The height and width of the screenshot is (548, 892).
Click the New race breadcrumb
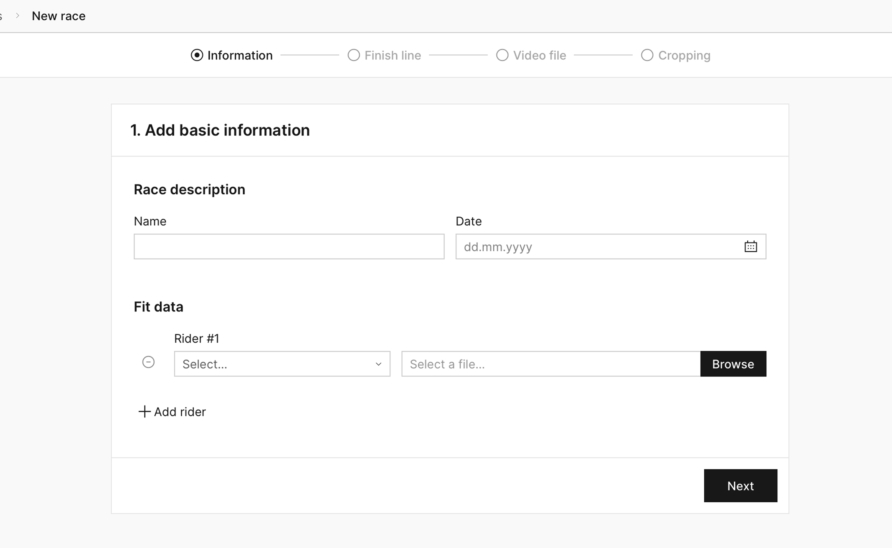click(x=59, y=16)
